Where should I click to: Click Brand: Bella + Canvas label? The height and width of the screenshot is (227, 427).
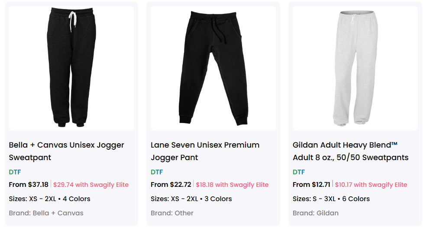(x=46, y=213)
